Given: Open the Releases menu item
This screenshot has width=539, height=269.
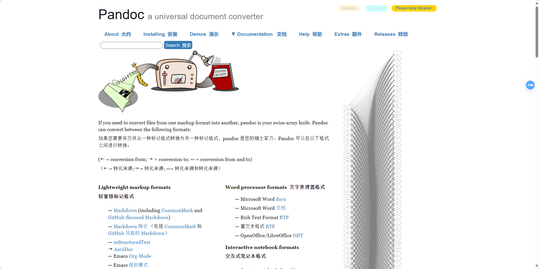Looking at the screenshot, I should coord(391,34).
